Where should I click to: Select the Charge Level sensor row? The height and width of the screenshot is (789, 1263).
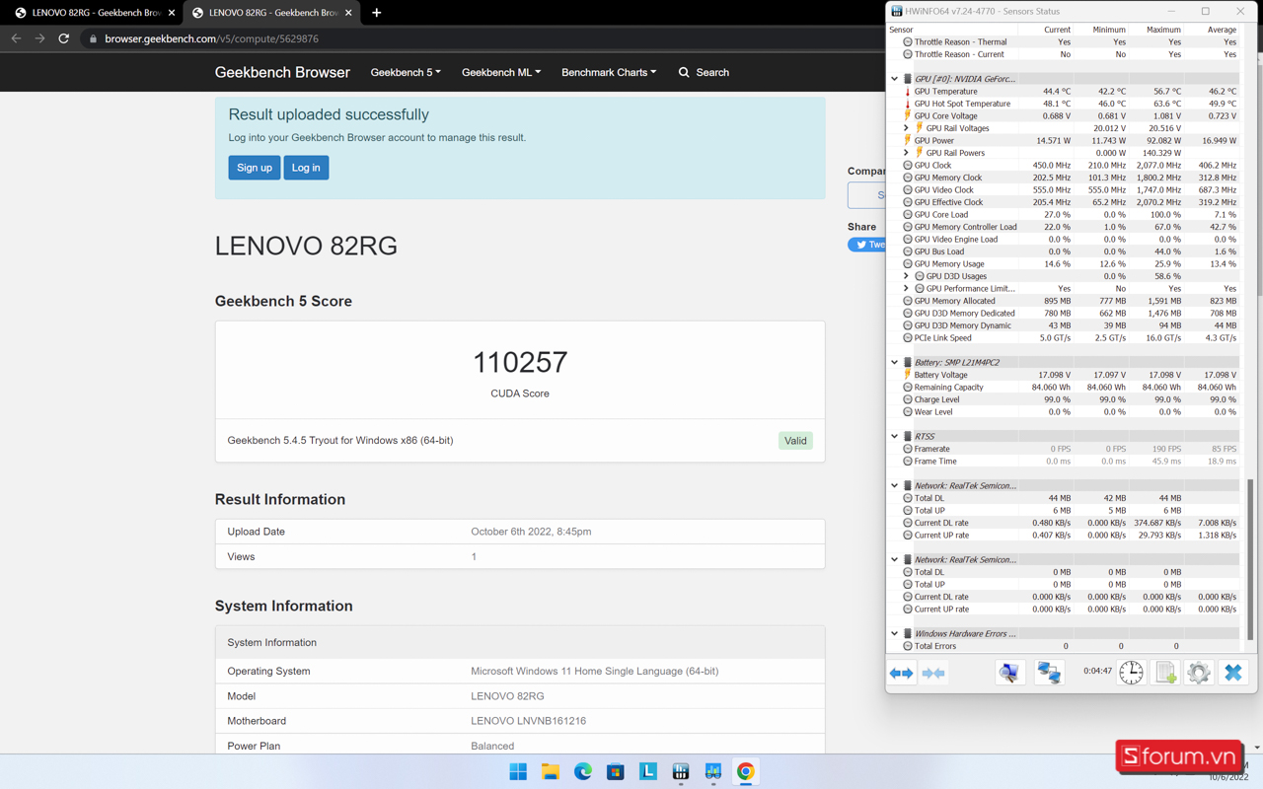[x=1070, y=399]
